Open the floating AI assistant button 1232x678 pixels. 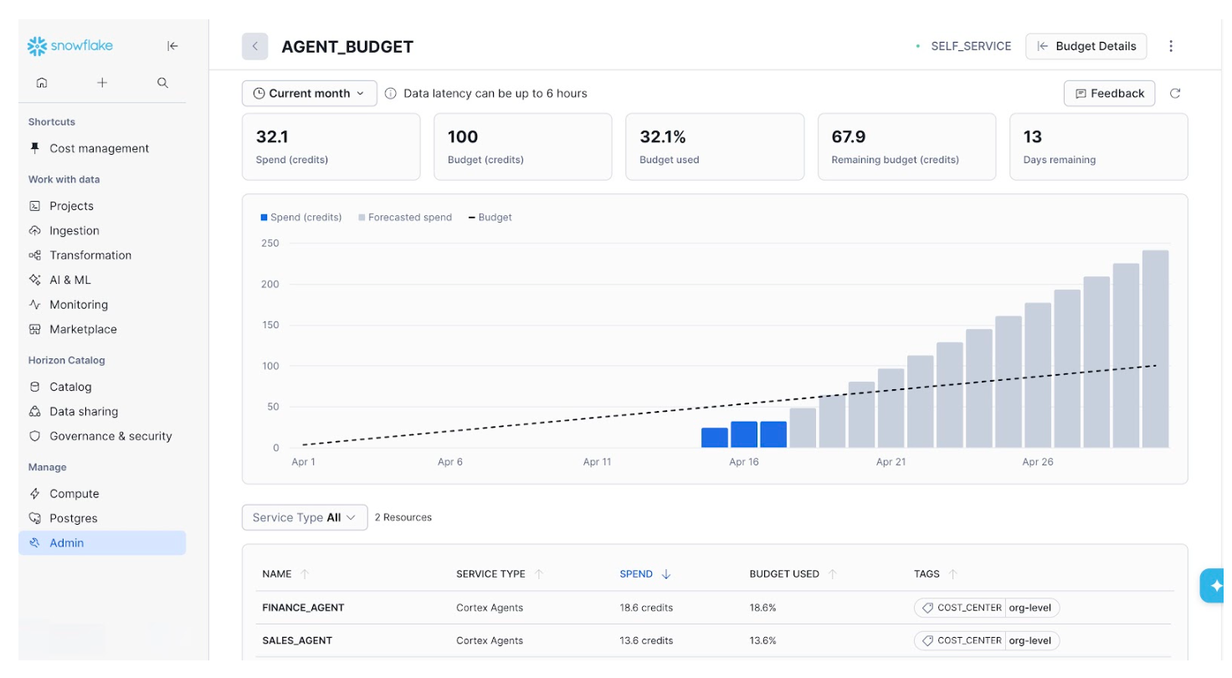(x=1215, y=585)
